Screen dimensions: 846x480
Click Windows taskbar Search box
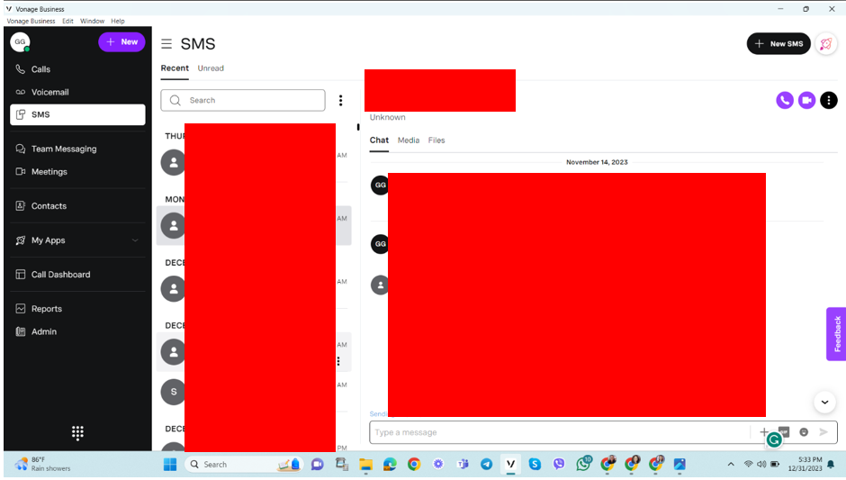[244, 465]
